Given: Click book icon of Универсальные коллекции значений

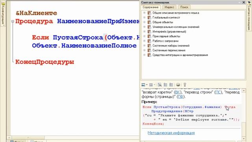Looking at the screenshot, I should (149, 27).
